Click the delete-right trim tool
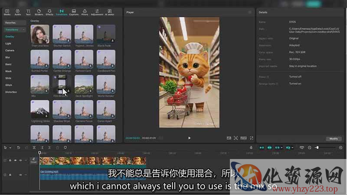 49,147
